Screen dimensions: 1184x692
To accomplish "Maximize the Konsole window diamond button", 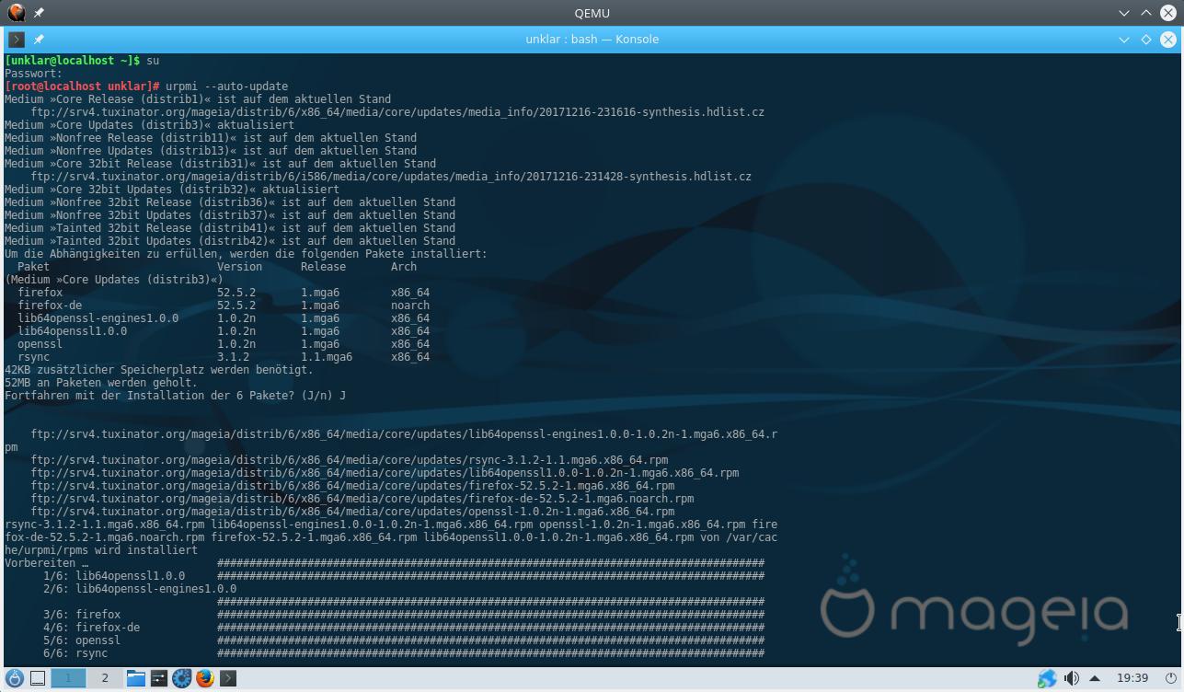I will point(1146,40).
